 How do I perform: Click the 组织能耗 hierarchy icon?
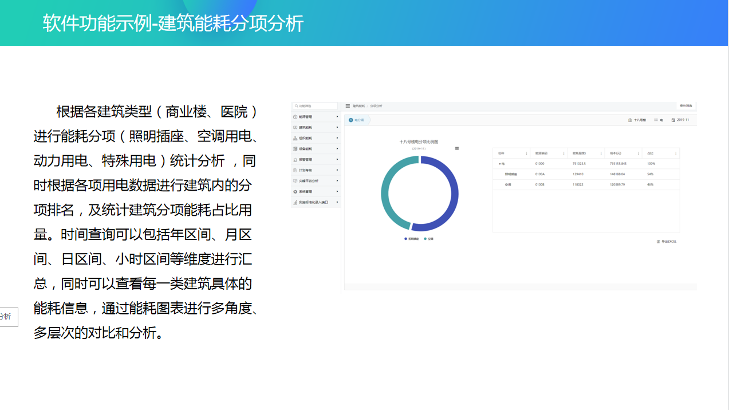click(295, 138)
